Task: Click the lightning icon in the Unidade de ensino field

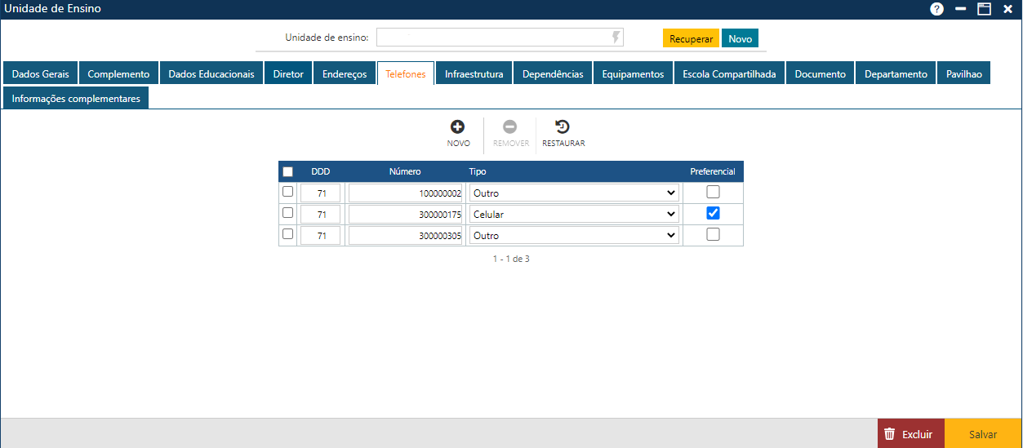Action: pyautogui.click(x=616, y=38)
